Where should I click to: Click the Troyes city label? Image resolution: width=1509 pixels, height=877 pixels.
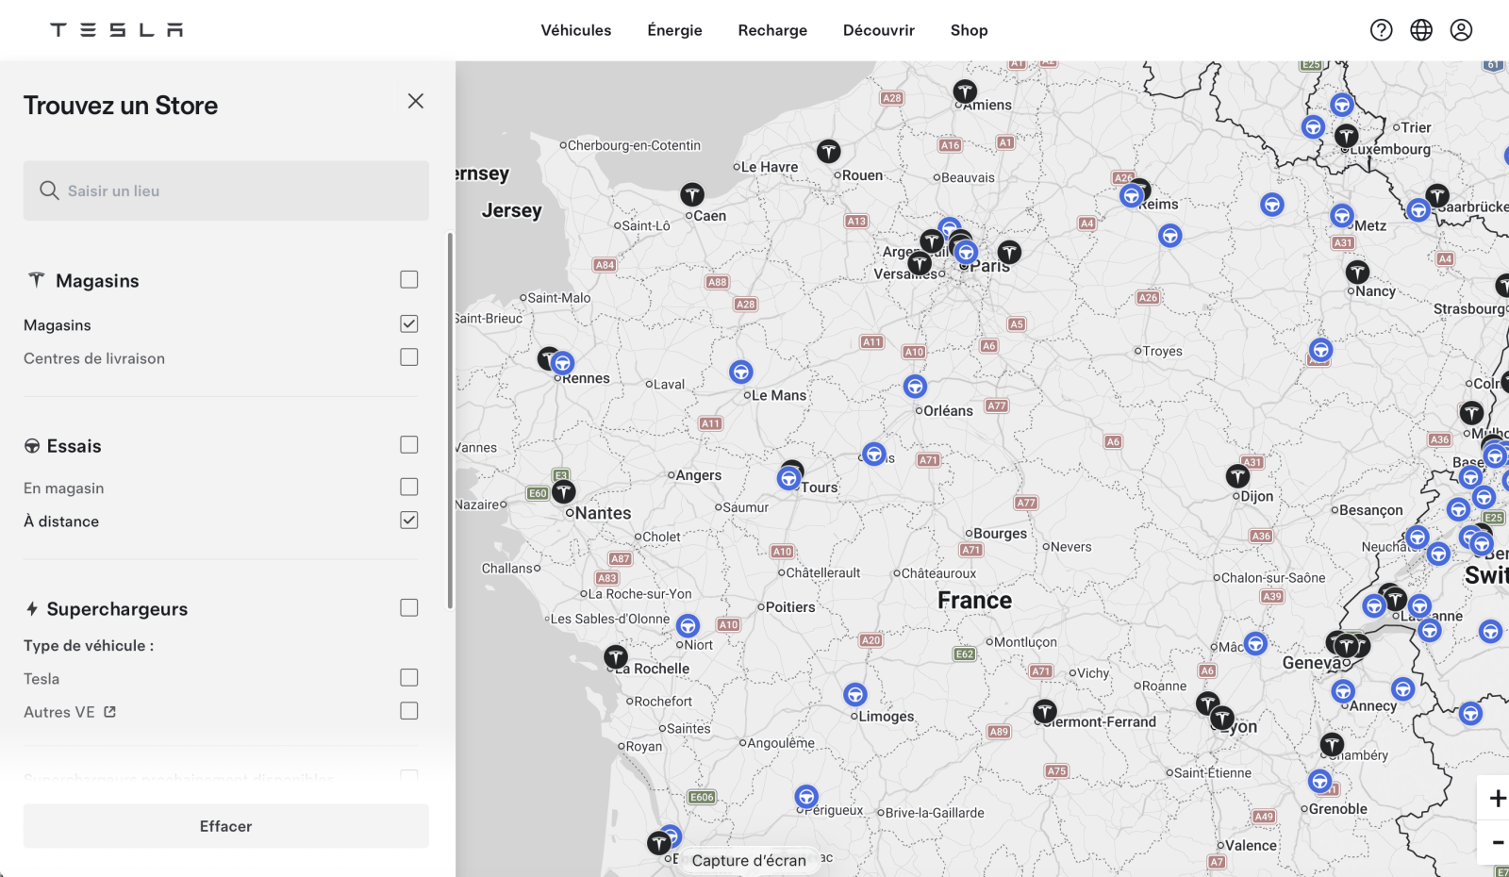[1162, 351]
